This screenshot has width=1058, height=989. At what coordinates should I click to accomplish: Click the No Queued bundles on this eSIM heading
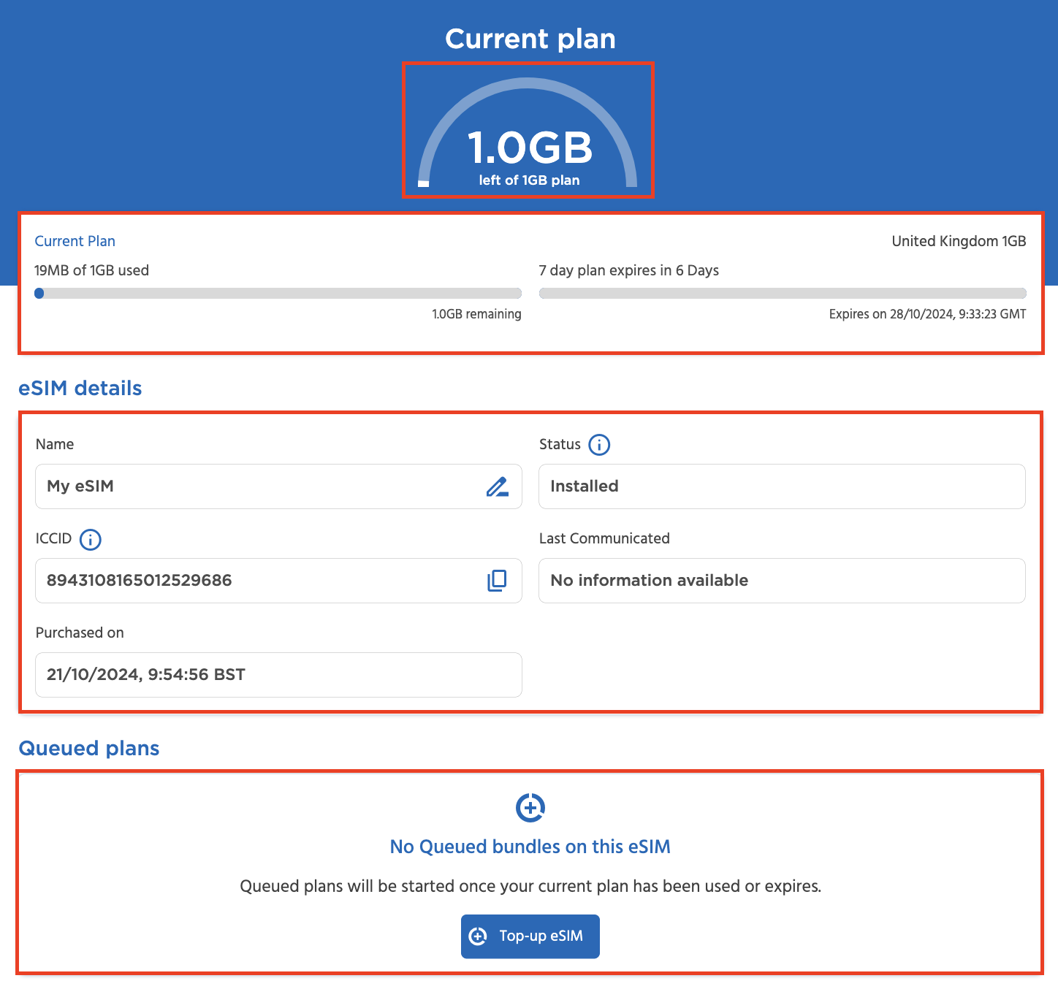coord(530,847)
